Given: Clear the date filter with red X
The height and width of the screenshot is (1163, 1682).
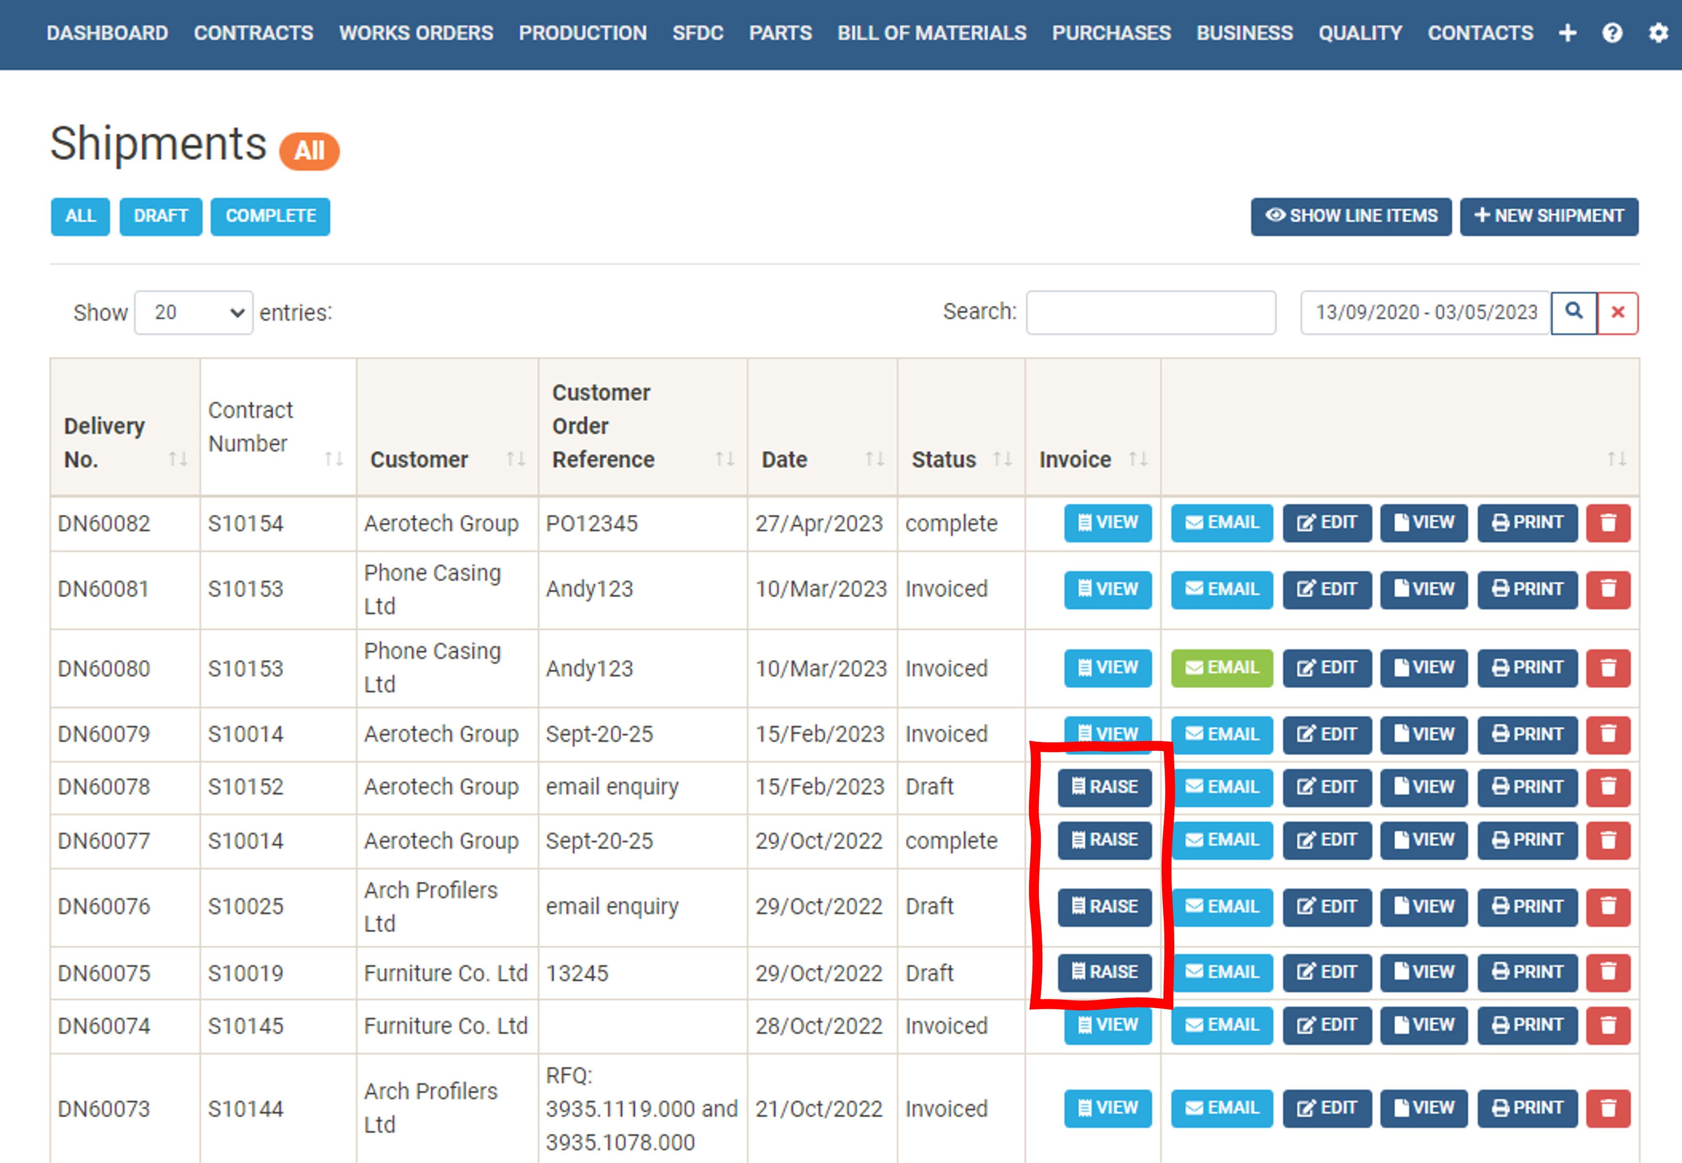Looking at the screenshot, I should coord(1618,312).
